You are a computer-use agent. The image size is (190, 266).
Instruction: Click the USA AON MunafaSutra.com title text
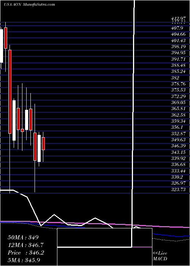(29, 5)
